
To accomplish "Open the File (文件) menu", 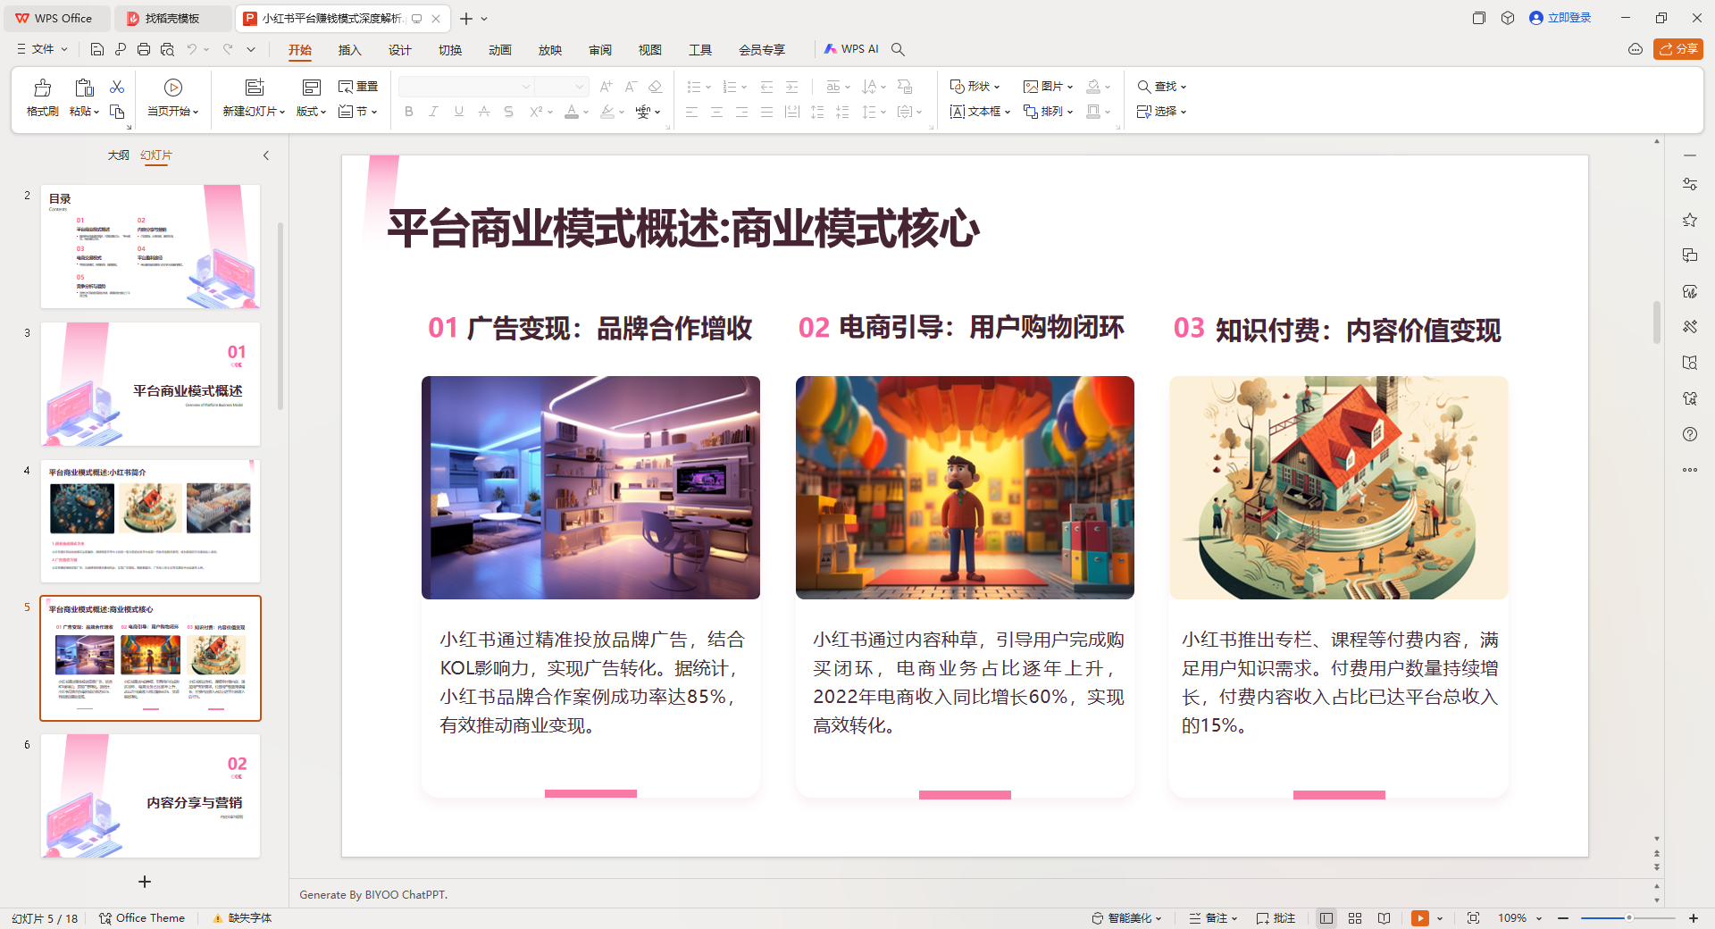I will point(42,49).
